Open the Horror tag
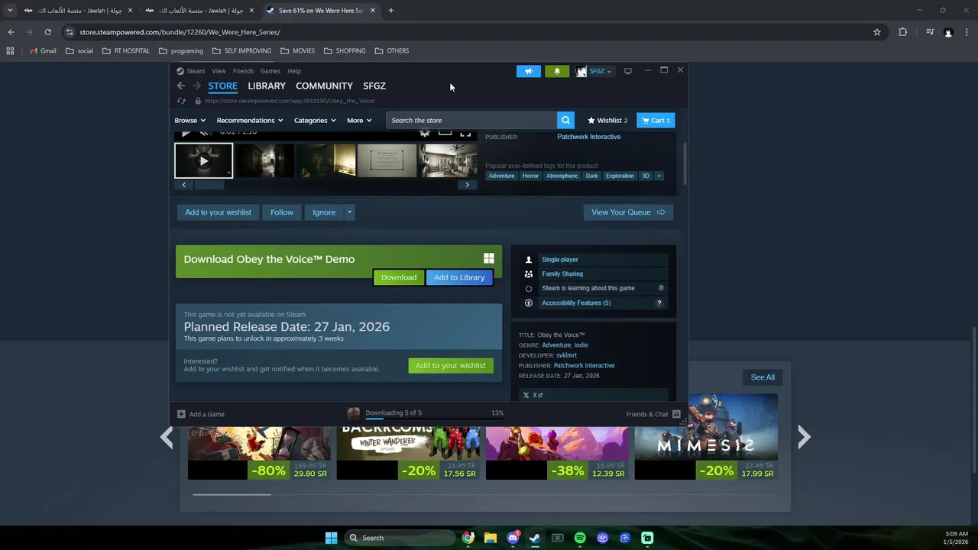Screen dimensions: 978x550 (x=530, y=176)
